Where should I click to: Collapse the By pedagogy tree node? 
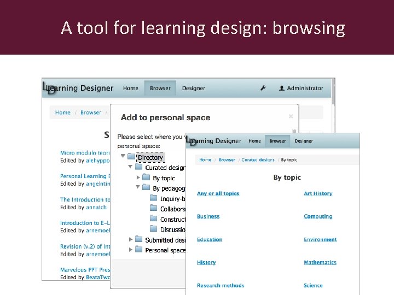(138, 187)
